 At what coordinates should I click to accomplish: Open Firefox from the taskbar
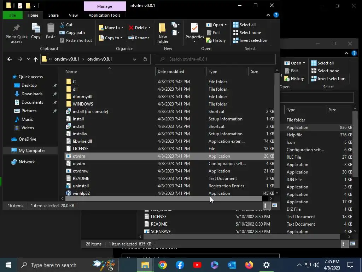(x=249, y=265)
